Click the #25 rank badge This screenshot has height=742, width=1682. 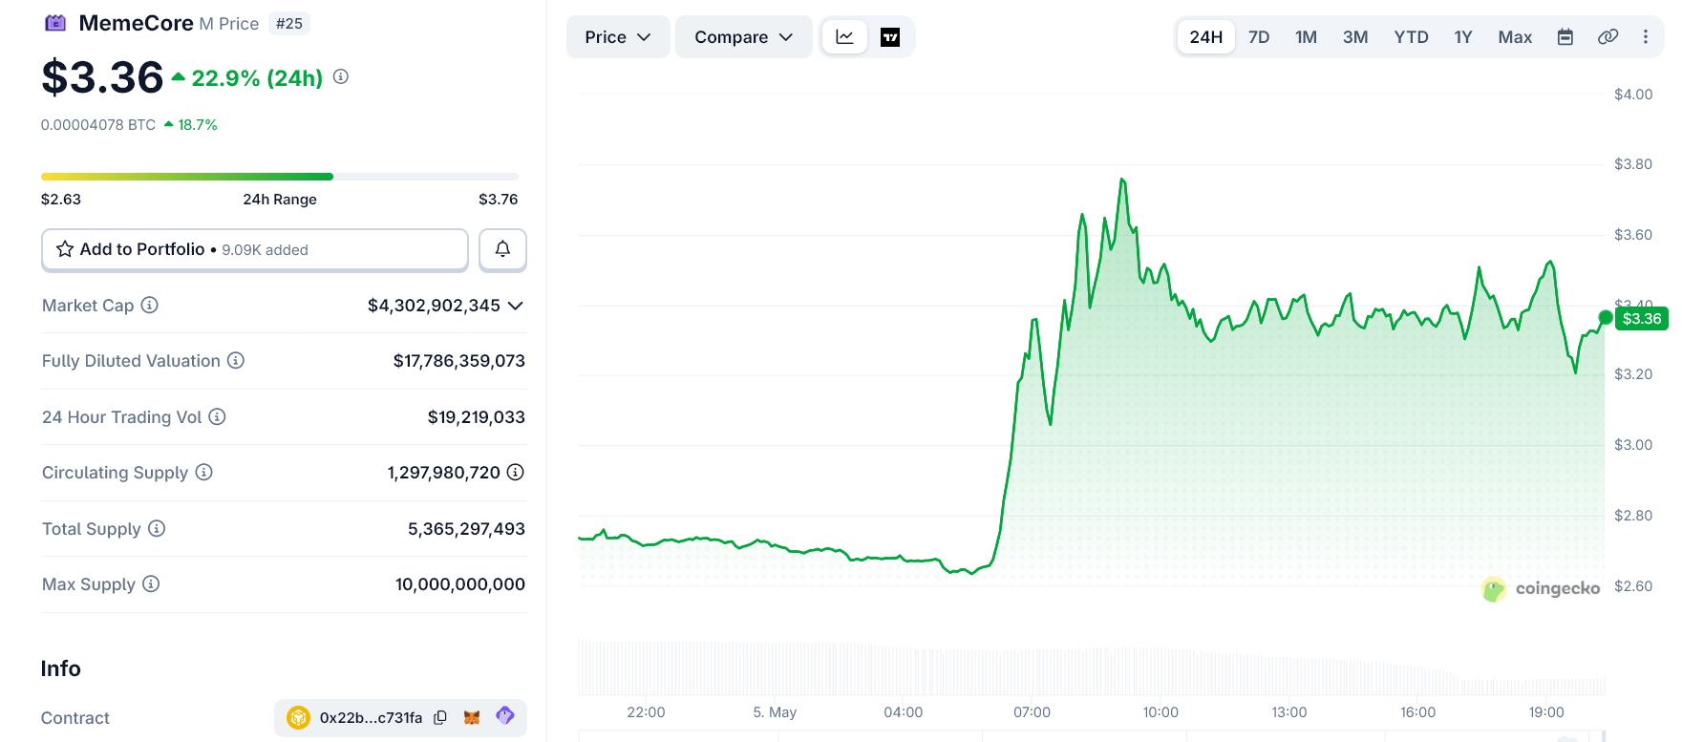pos(289,24)
